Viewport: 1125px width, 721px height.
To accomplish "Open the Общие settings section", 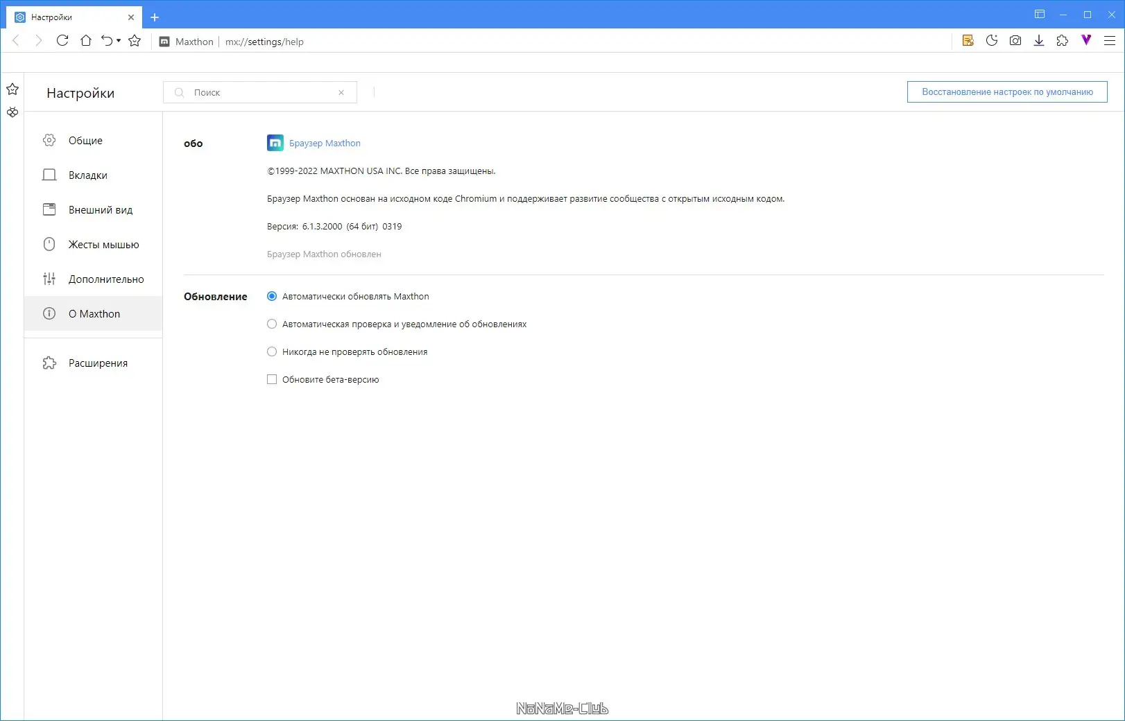I will [x=93, y=141].
